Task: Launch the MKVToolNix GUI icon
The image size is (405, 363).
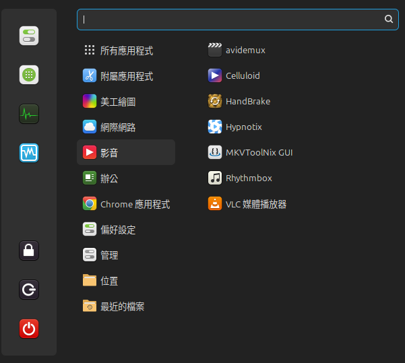Action: pos(215,152)
